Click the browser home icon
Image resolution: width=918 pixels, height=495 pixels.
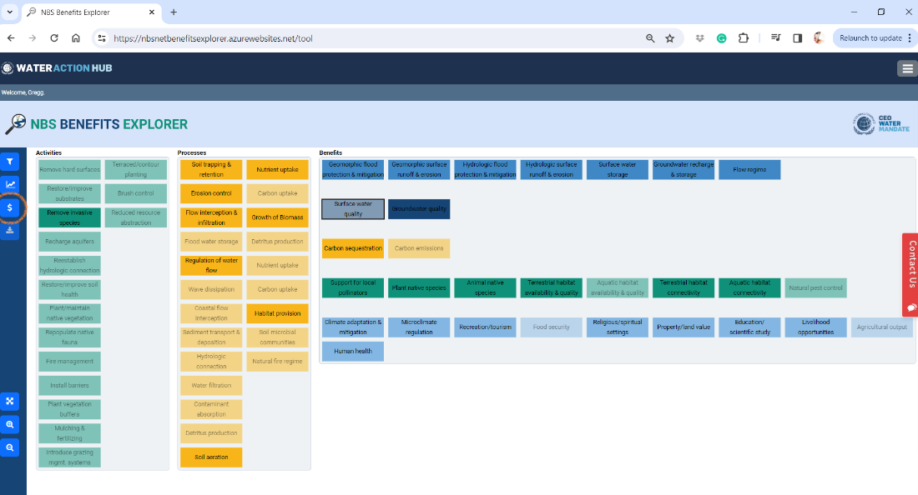click(x=75, y=38)
